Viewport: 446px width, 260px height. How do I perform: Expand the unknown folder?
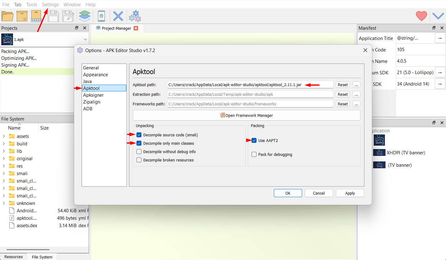click(x=4, y=203)
